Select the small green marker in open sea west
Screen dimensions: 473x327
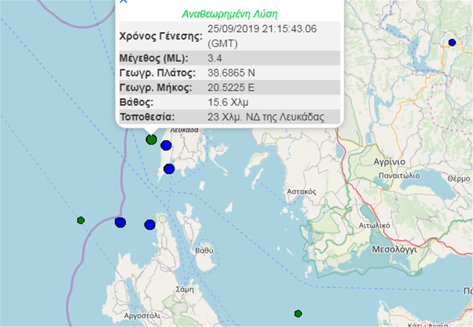pos(81,220)
